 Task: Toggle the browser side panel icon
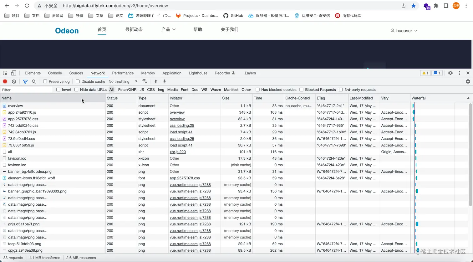pyautogui.click(x=446, y=6)
